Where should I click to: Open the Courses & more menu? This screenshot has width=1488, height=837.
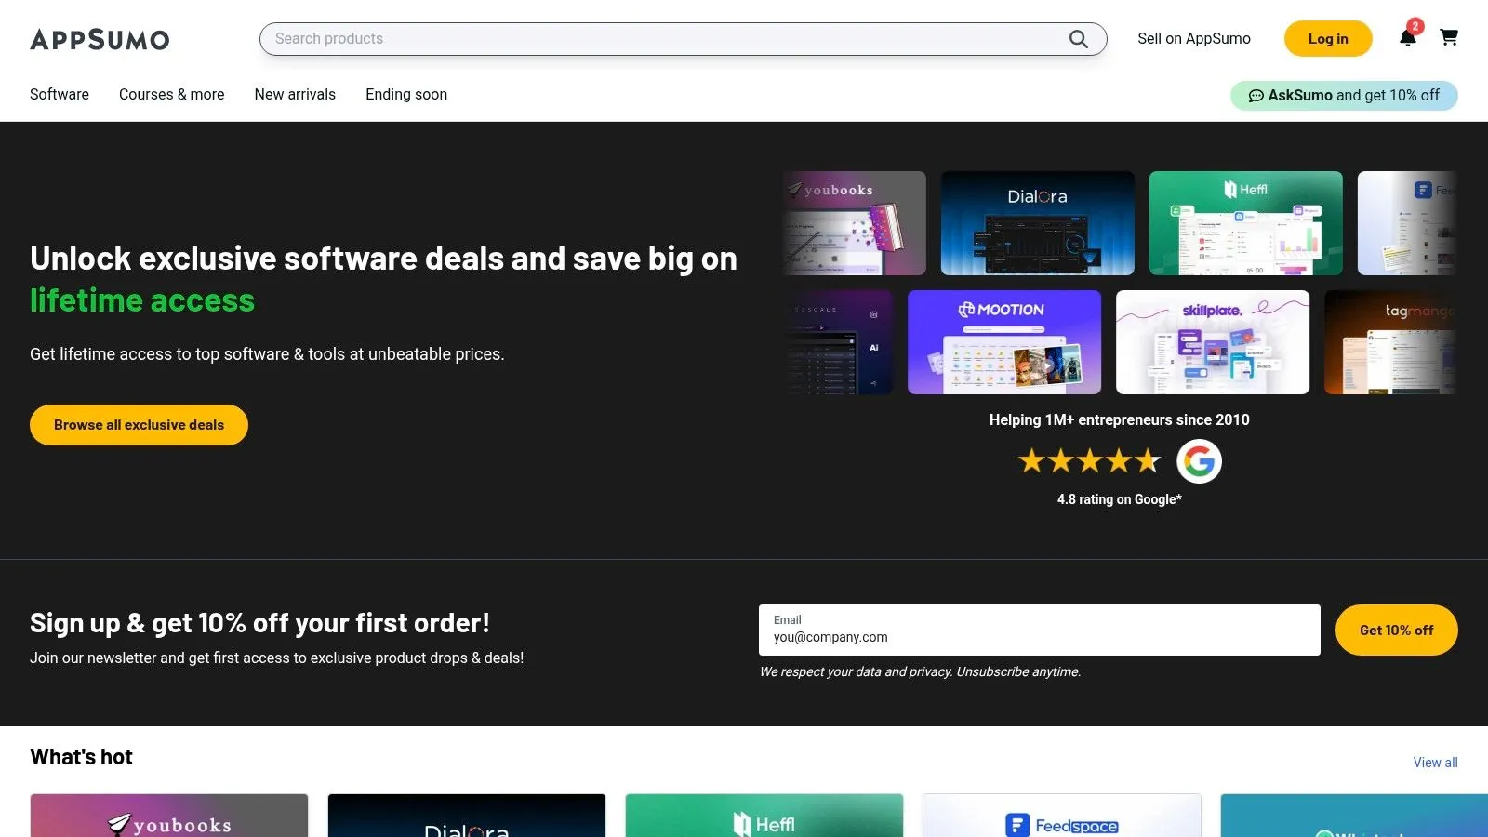[171, 94]
